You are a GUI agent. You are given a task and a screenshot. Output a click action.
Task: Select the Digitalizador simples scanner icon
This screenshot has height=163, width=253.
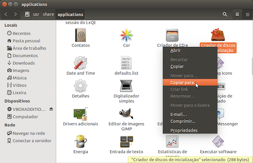(126, 86)
